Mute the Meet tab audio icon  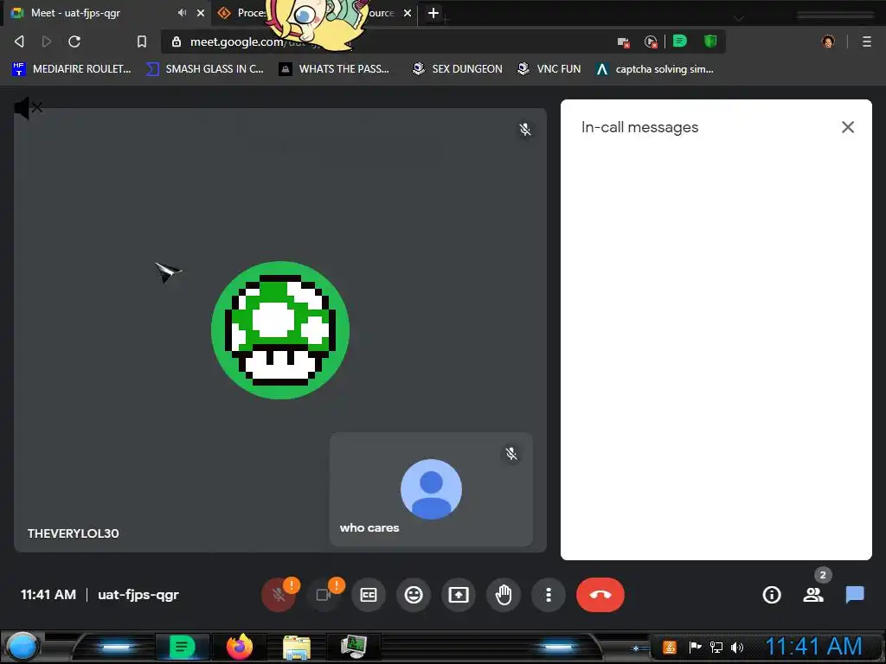click(x=182, y=12)
